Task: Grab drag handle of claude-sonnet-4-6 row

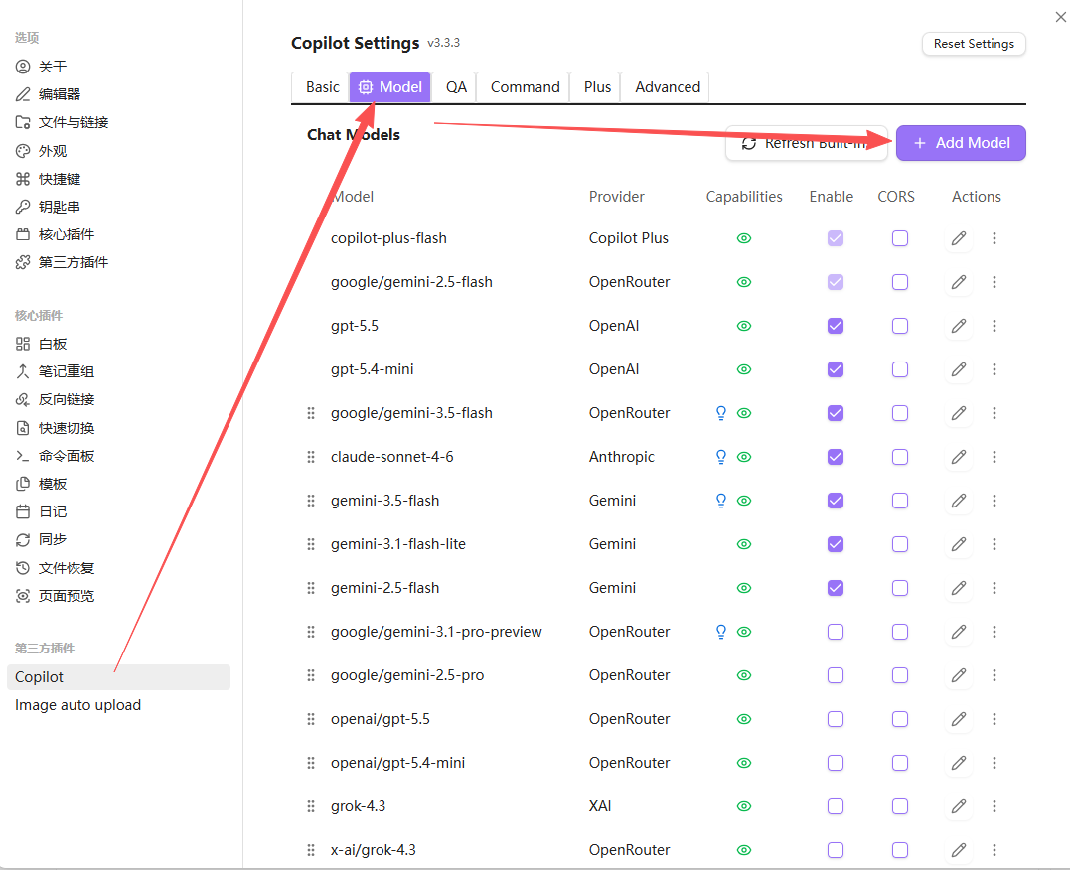Action: click(311, 457)
